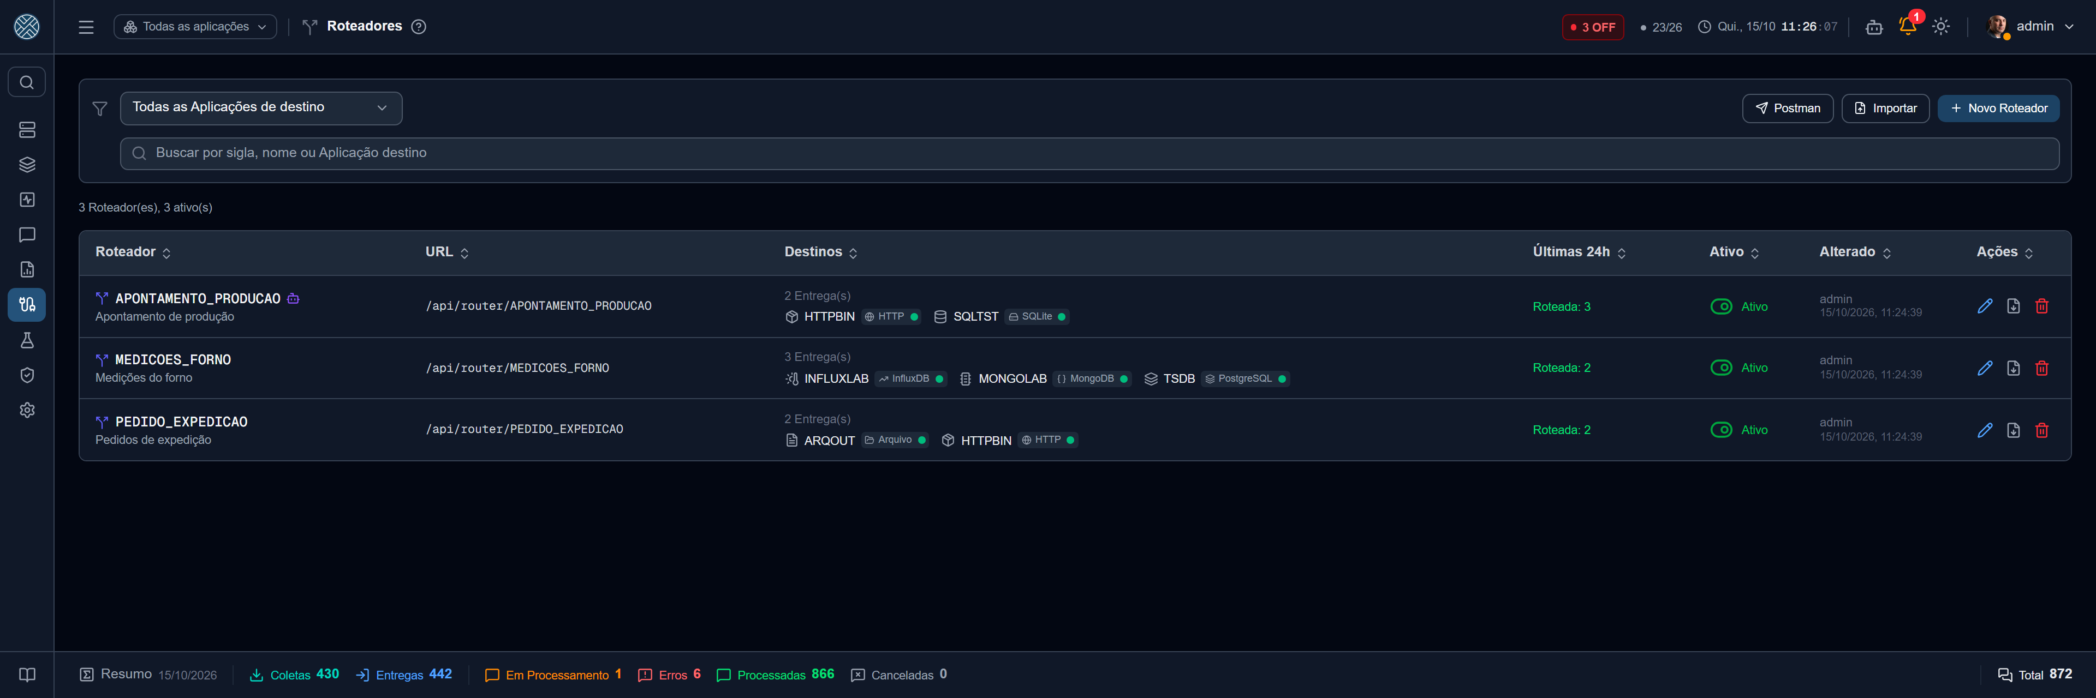The height and width of the screenshot is (698, 2096).
Task: Open the settings gear in the sidebar
Action: pyautogui.click(x=27, y=411)
